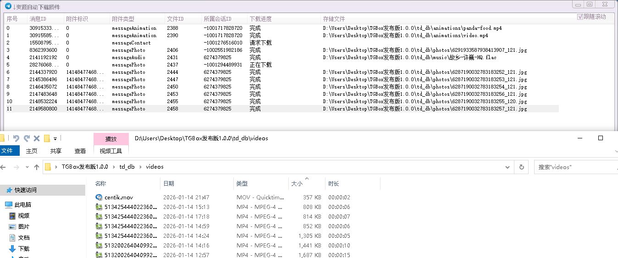Click the delete X icon in Explorer toolbar
The image size is (618, 258).
point(37,138)
